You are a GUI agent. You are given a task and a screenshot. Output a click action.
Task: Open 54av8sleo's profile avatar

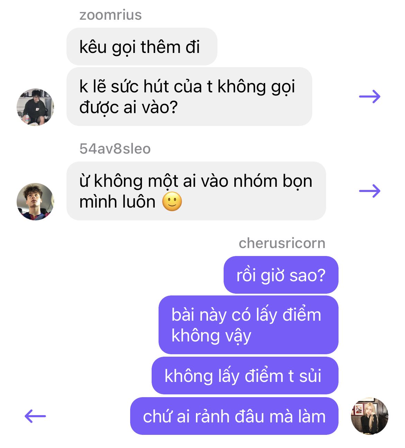35,201
